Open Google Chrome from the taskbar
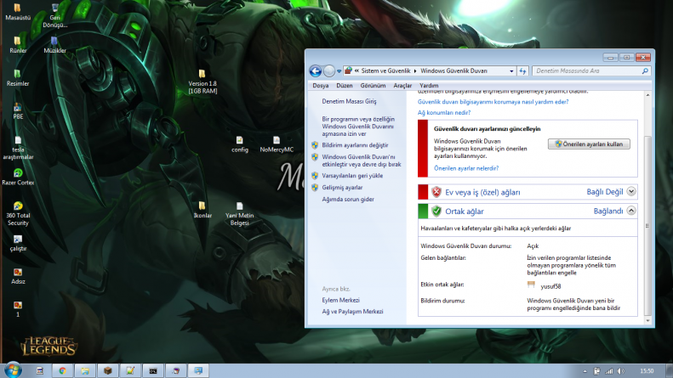Image resolution: width=673 pixels, height=378 pixels. tap(63, 370)
